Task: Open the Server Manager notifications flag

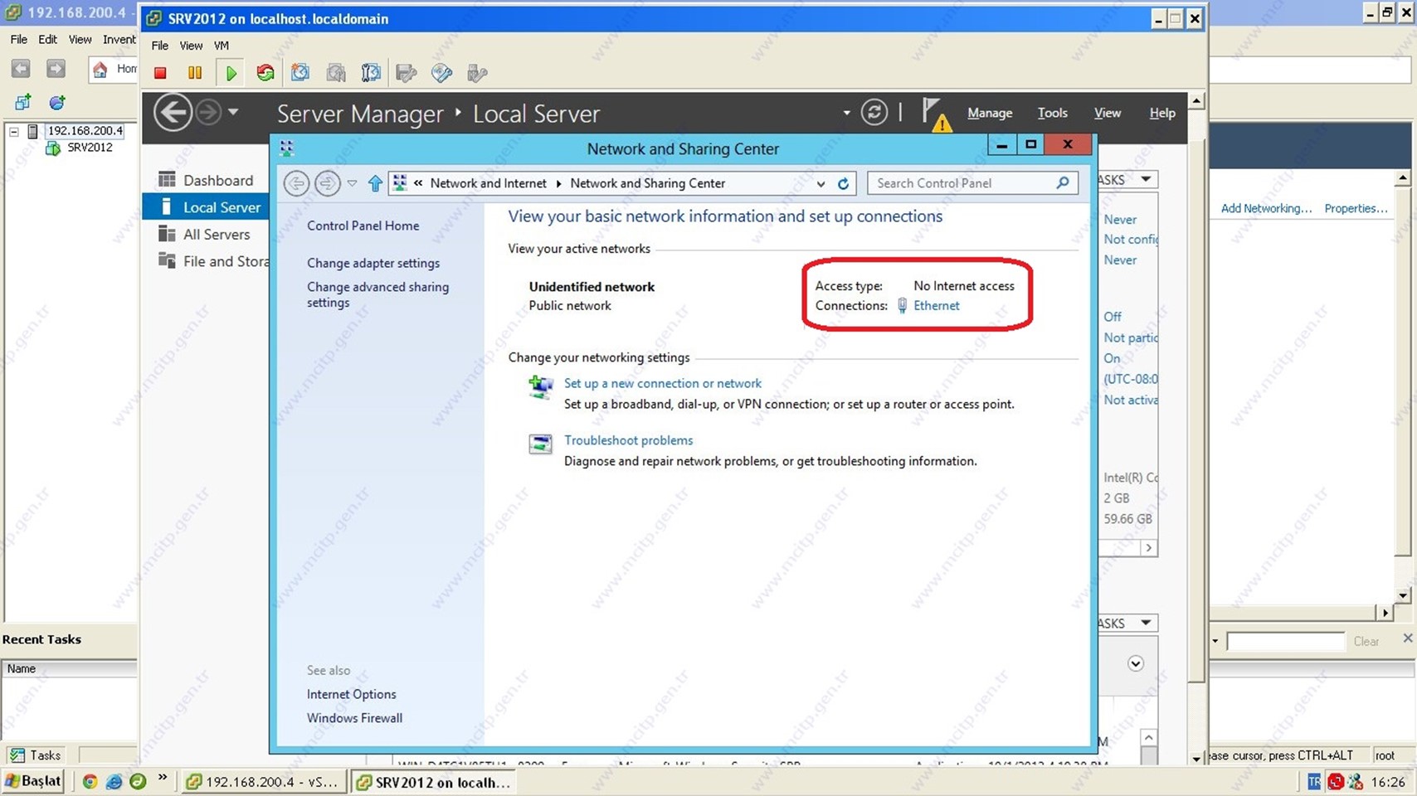Action: click(935, 114)
